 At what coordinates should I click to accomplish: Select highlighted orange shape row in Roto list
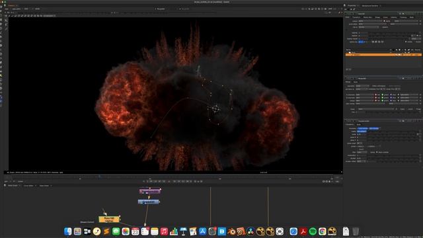point(383,55)
